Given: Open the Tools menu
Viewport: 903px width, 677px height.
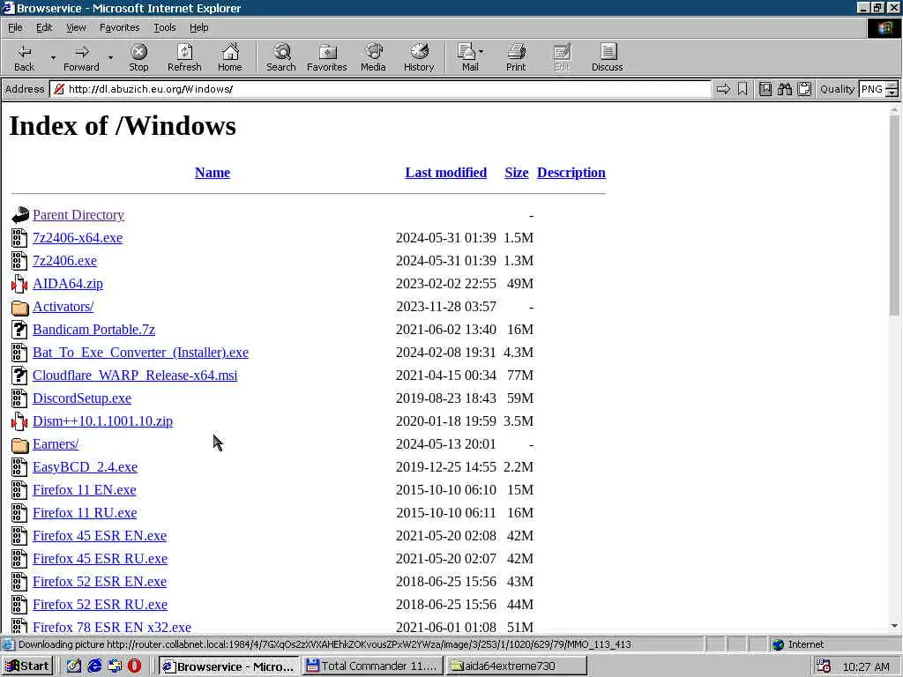Looking at the screenshot, I should click(x=164, y=27).
